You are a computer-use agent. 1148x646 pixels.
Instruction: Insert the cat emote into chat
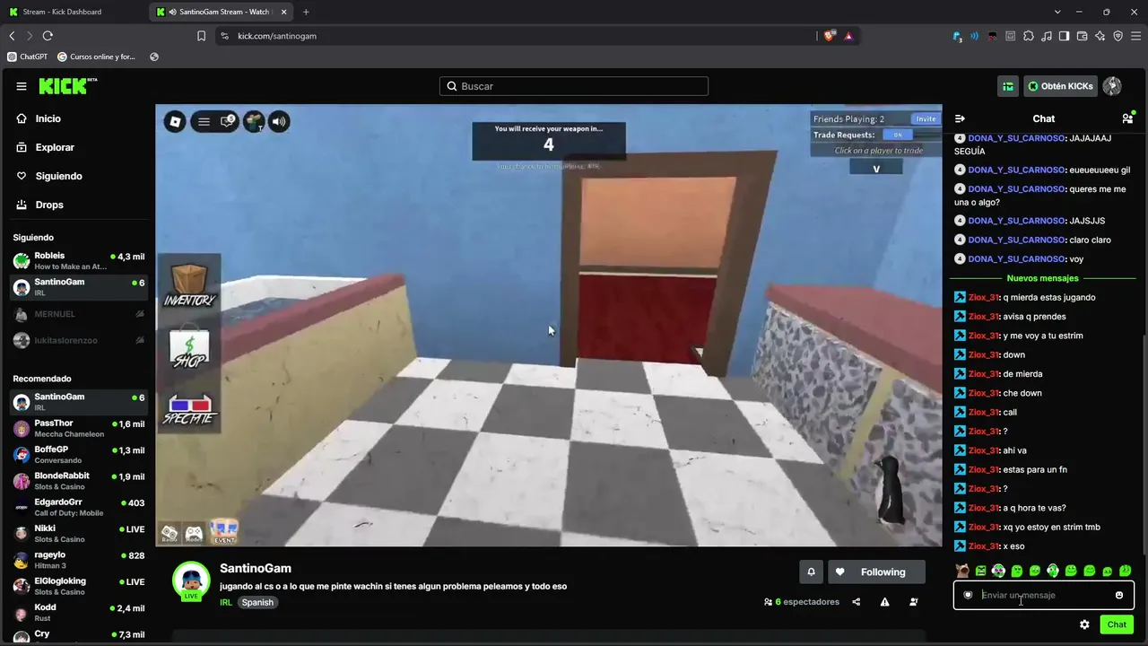[962, 571]
